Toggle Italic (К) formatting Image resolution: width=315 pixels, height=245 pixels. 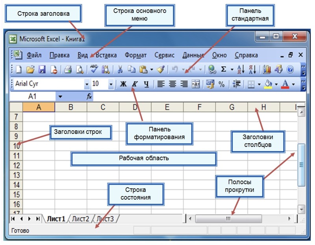coord(135,84)
